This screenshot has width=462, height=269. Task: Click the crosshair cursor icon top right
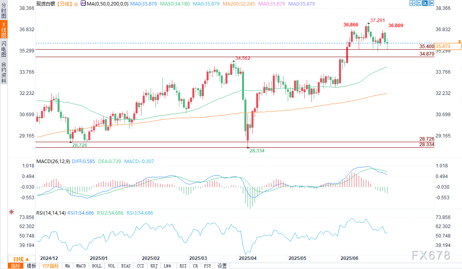pyautogui.click(x=412, y=3)
